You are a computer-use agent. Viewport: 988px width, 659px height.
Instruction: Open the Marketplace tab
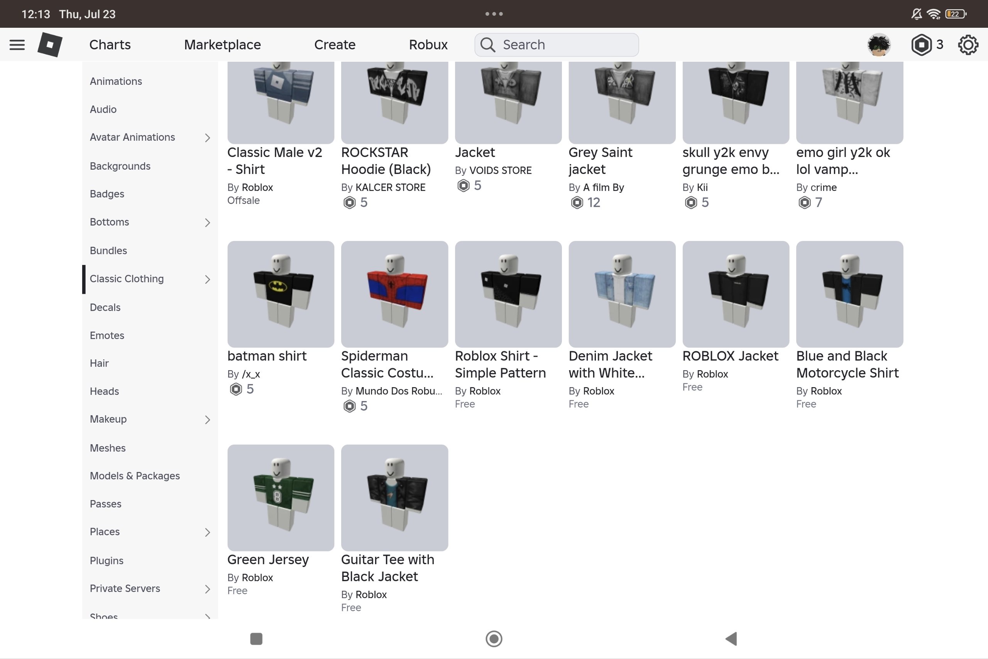[223, 45]
